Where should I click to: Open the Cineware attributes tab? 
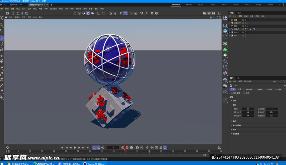click(x=248, y=89)
